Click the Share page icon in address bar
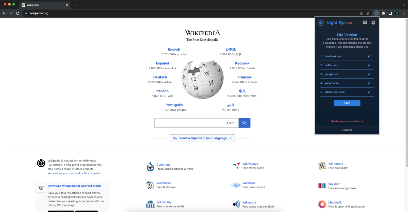Image resolution: width=408 pixels, height=212 pixels. point(361,13)
